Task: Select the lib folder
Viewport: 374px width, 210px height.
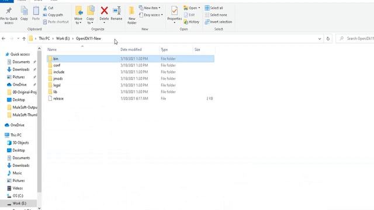Action: [130, 92]
